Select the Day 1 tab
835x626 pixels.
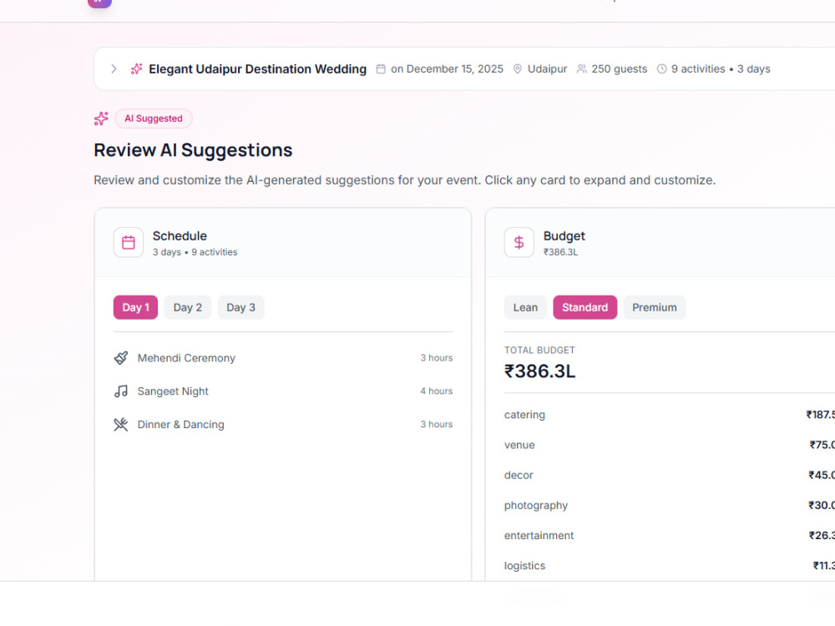click(x=135, y=308)
